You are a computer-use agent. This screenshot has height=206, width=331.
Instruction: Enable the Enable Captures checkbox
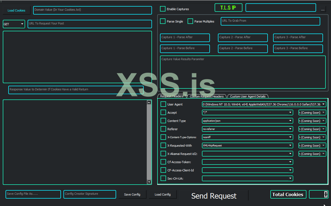pos(163,9)
